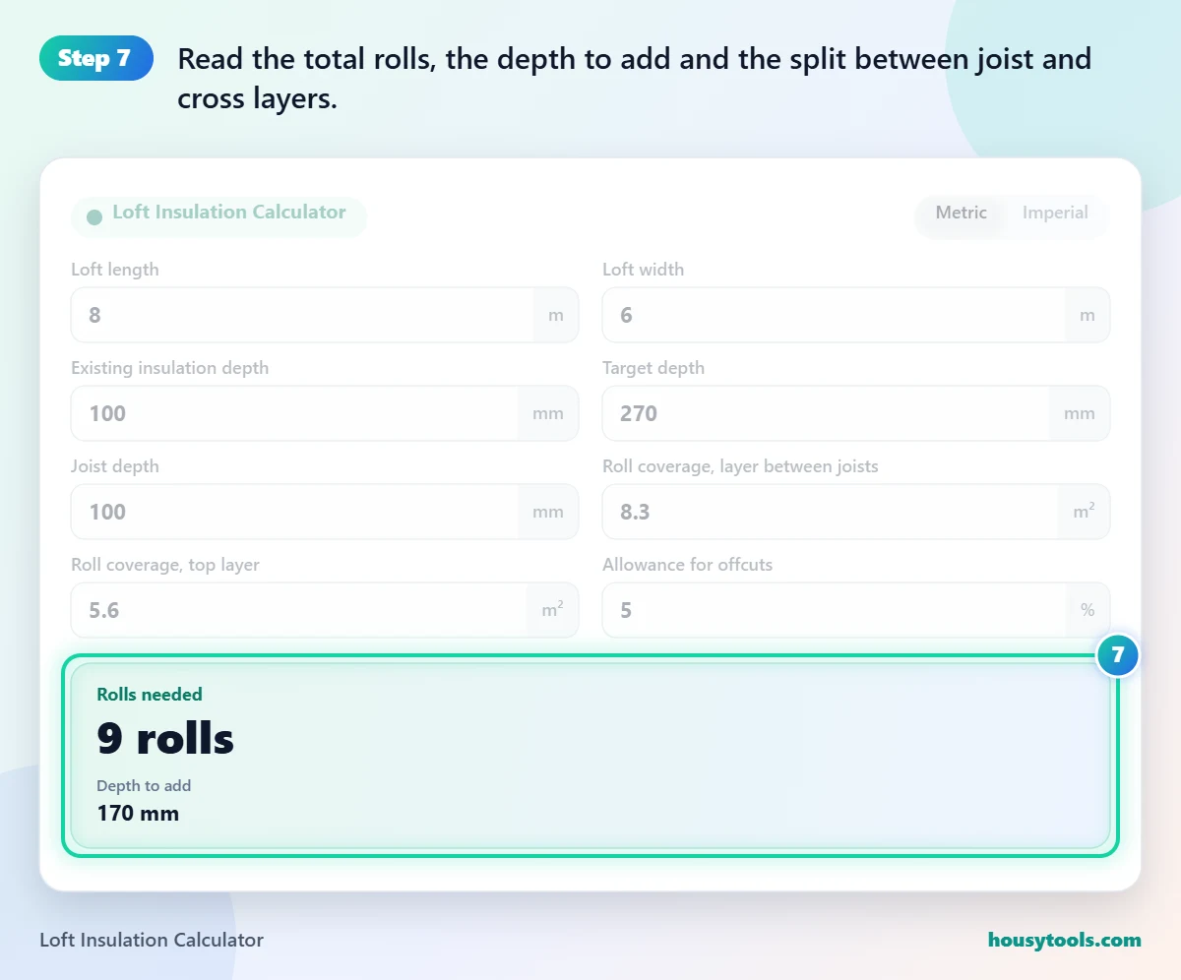This screenshot has height=980, width=1181.
Task: Click the mm unit suffix on Target depth
Action: (x=1080, y=413)
